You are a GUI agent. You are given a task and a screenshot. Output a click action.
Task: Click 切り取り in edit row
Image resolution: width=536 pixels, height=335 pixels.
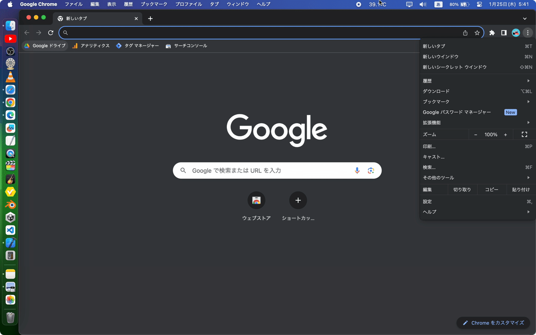pyautogui.click(x=462, y=189)
